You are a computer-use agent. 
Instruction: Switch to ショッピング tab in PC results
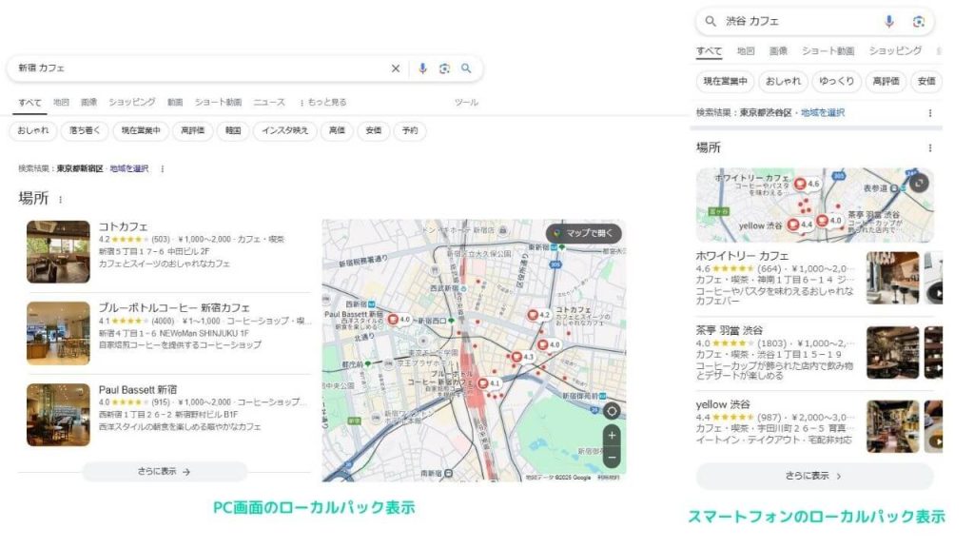pyautogui.click(x=131, y=103)
